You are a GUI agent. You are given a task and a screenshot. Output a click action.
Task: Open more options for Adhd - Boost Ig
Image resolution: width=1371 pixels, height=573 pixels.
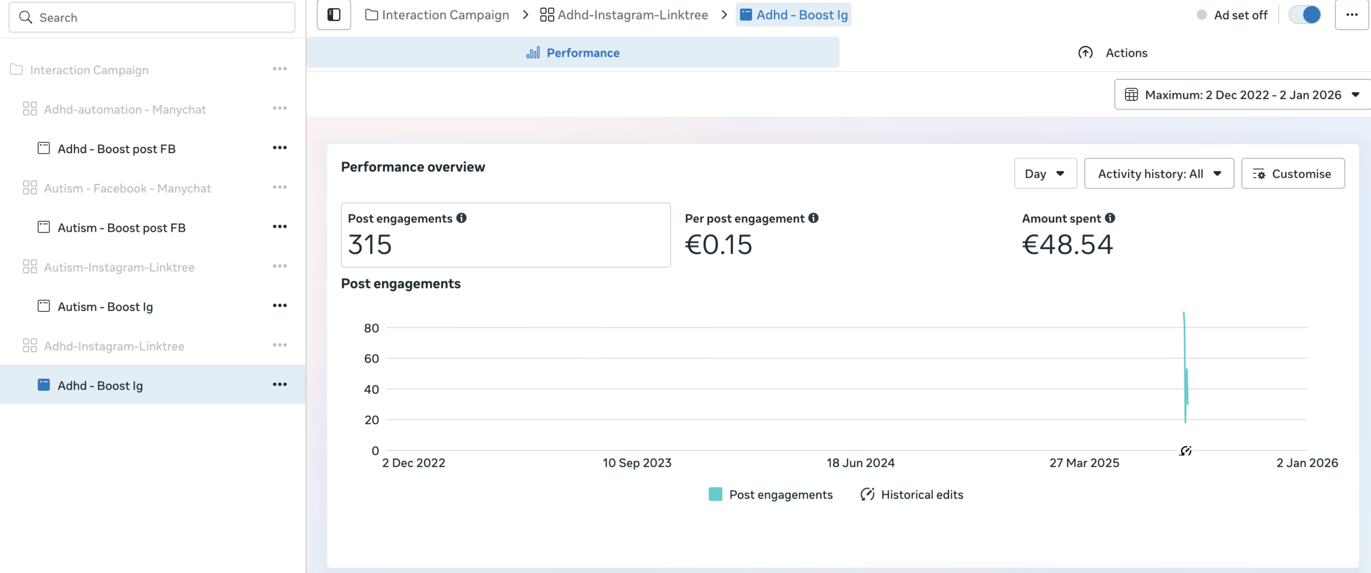tap(280, 385)
